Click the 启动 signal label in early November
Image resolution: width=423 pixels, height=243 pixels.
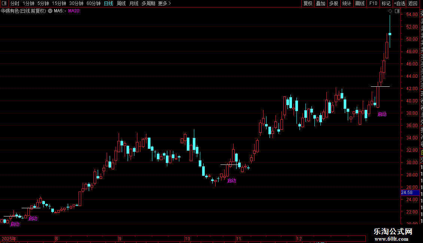pos(232,181)
